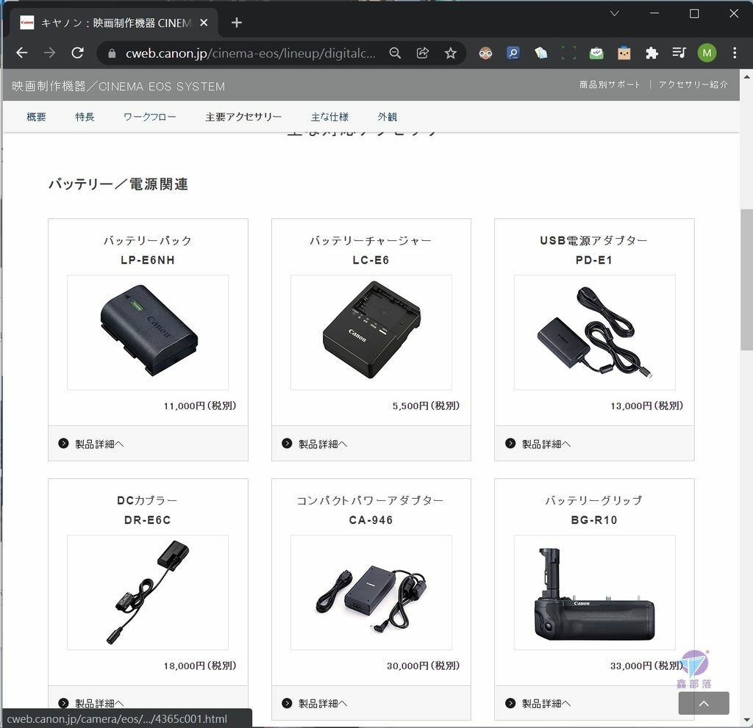This screenshot has height=728, width=753.
Task: Click the vertical scrollbar thumb
Action: pyautogui.click(x=747, y=280)
